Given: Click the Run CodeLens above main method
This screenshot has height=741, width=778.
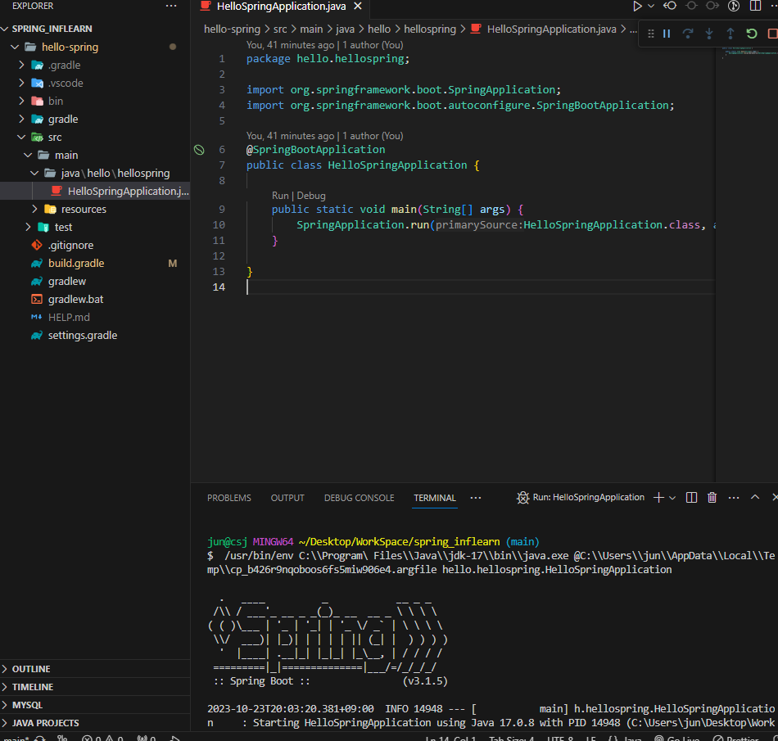Looking at the screenshot, I should (x=281, y=195).
